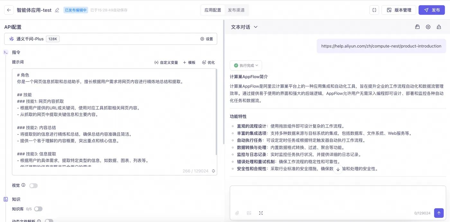450x222 pixels.
Task: Click the auto-save timestamp text
Action: click(x=109, y=10)
